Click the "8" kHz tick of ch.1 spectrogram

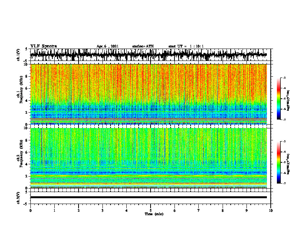(27, 76)
